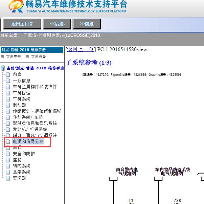The width and height of the screenshot is (204, 204).
Task: Click the page icon next to 驾驶员信息和娱乐系统
Action: click(x=8, y=123)
